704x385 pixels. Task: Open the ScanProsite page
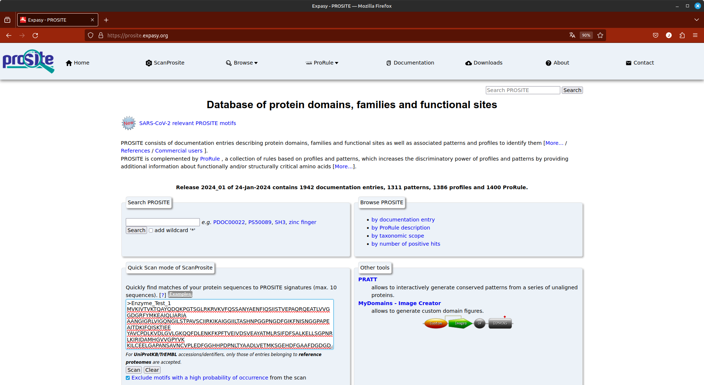(x=165, y=63)
